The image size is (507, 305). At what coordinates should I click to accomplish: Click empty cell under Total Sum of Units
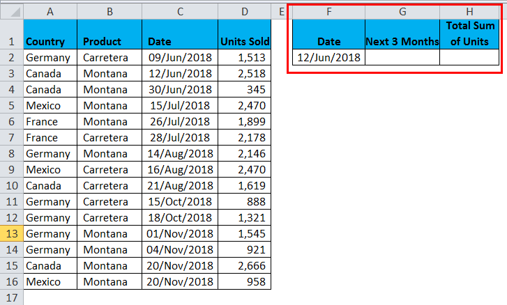tap(469, 57)
